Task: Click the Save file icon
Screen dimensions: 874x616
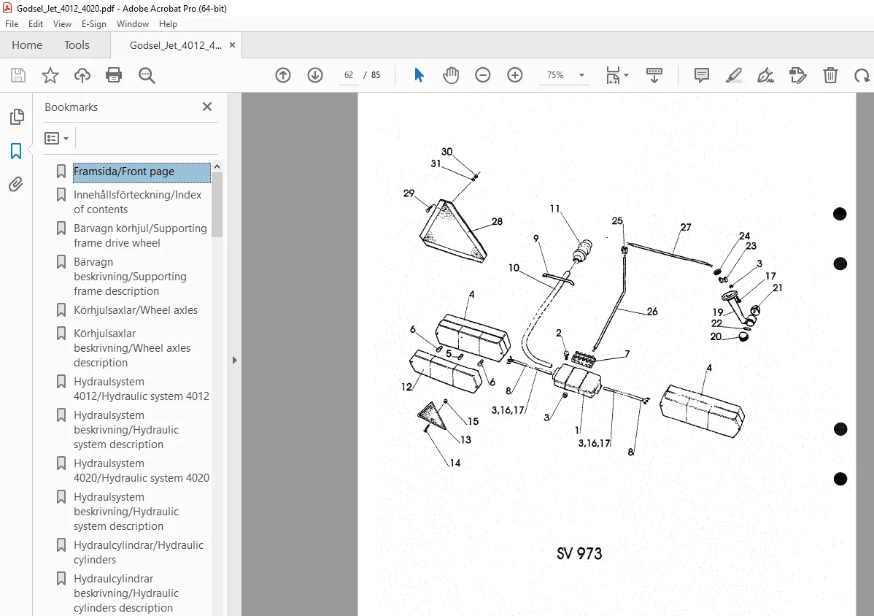Action: pyautogui.click(x=18, y=74)
